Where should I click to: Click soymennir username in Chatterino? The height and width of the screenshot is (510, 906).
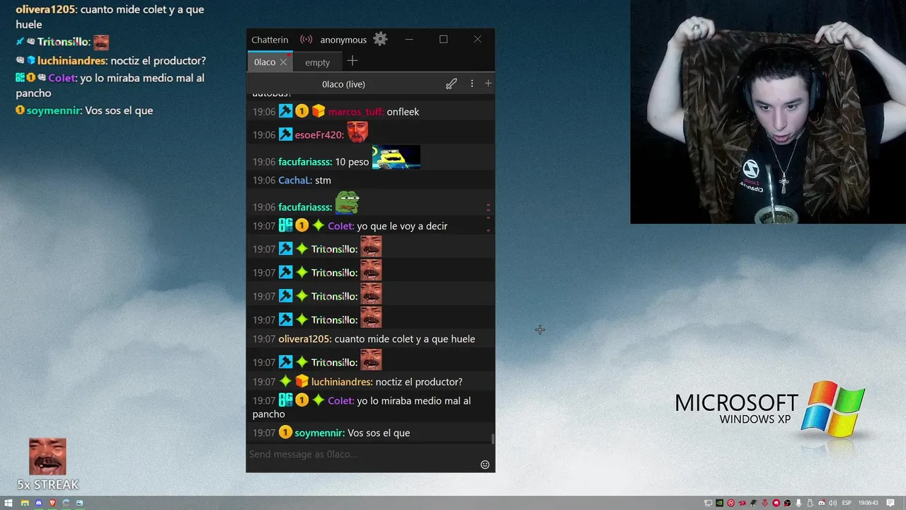(x=320, y=433)
